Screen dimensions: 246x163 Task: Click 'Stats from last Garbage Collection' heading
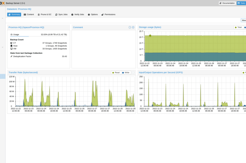pyautogui.click(x=26, y=53)
